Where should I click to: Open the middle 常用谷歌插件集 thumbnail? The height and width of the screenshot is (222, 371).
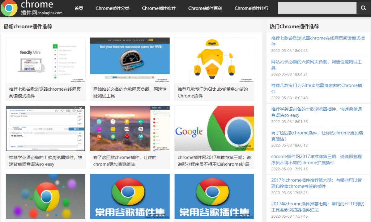[x=130, y=197]
